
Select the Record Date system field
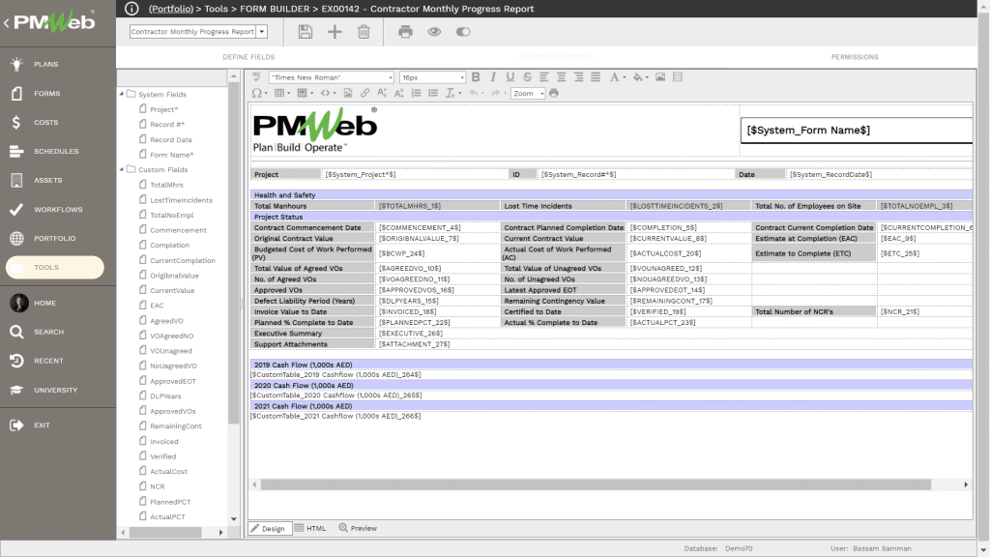coord(170,139)
